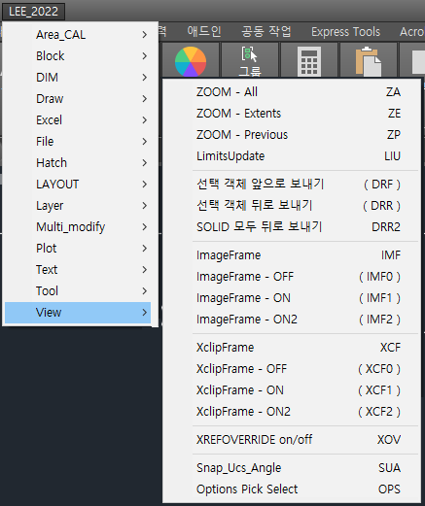The height and width of the screenshot is (506, 425).
Task: Click the XclipFrame XCF entry
Action: (292, 348)
